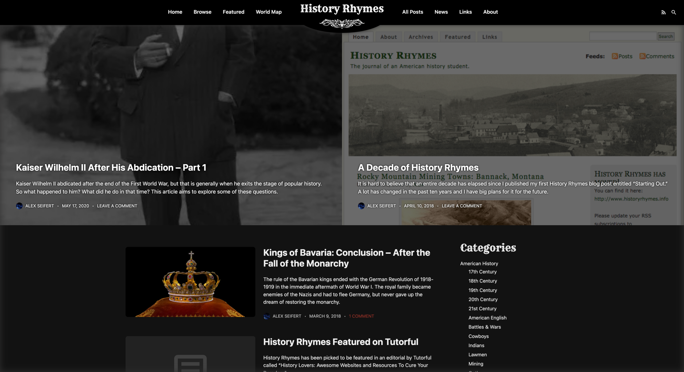Open the 1 Comment link
Screen dimensions: 684x372
tap(361, 316)
